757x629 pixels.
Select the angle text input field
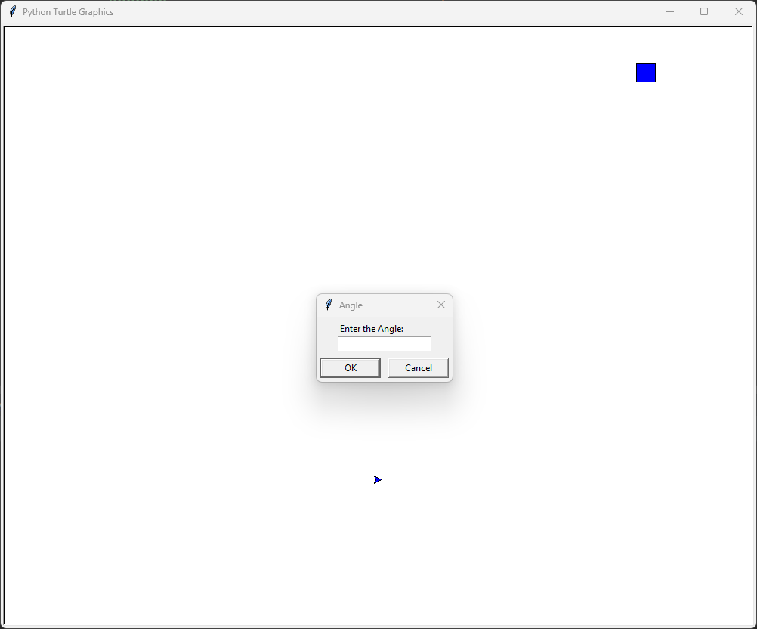[x=384, y=343]
